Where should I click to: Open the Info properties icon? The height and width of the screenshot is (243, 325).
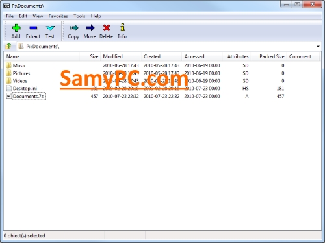[122, 27]
